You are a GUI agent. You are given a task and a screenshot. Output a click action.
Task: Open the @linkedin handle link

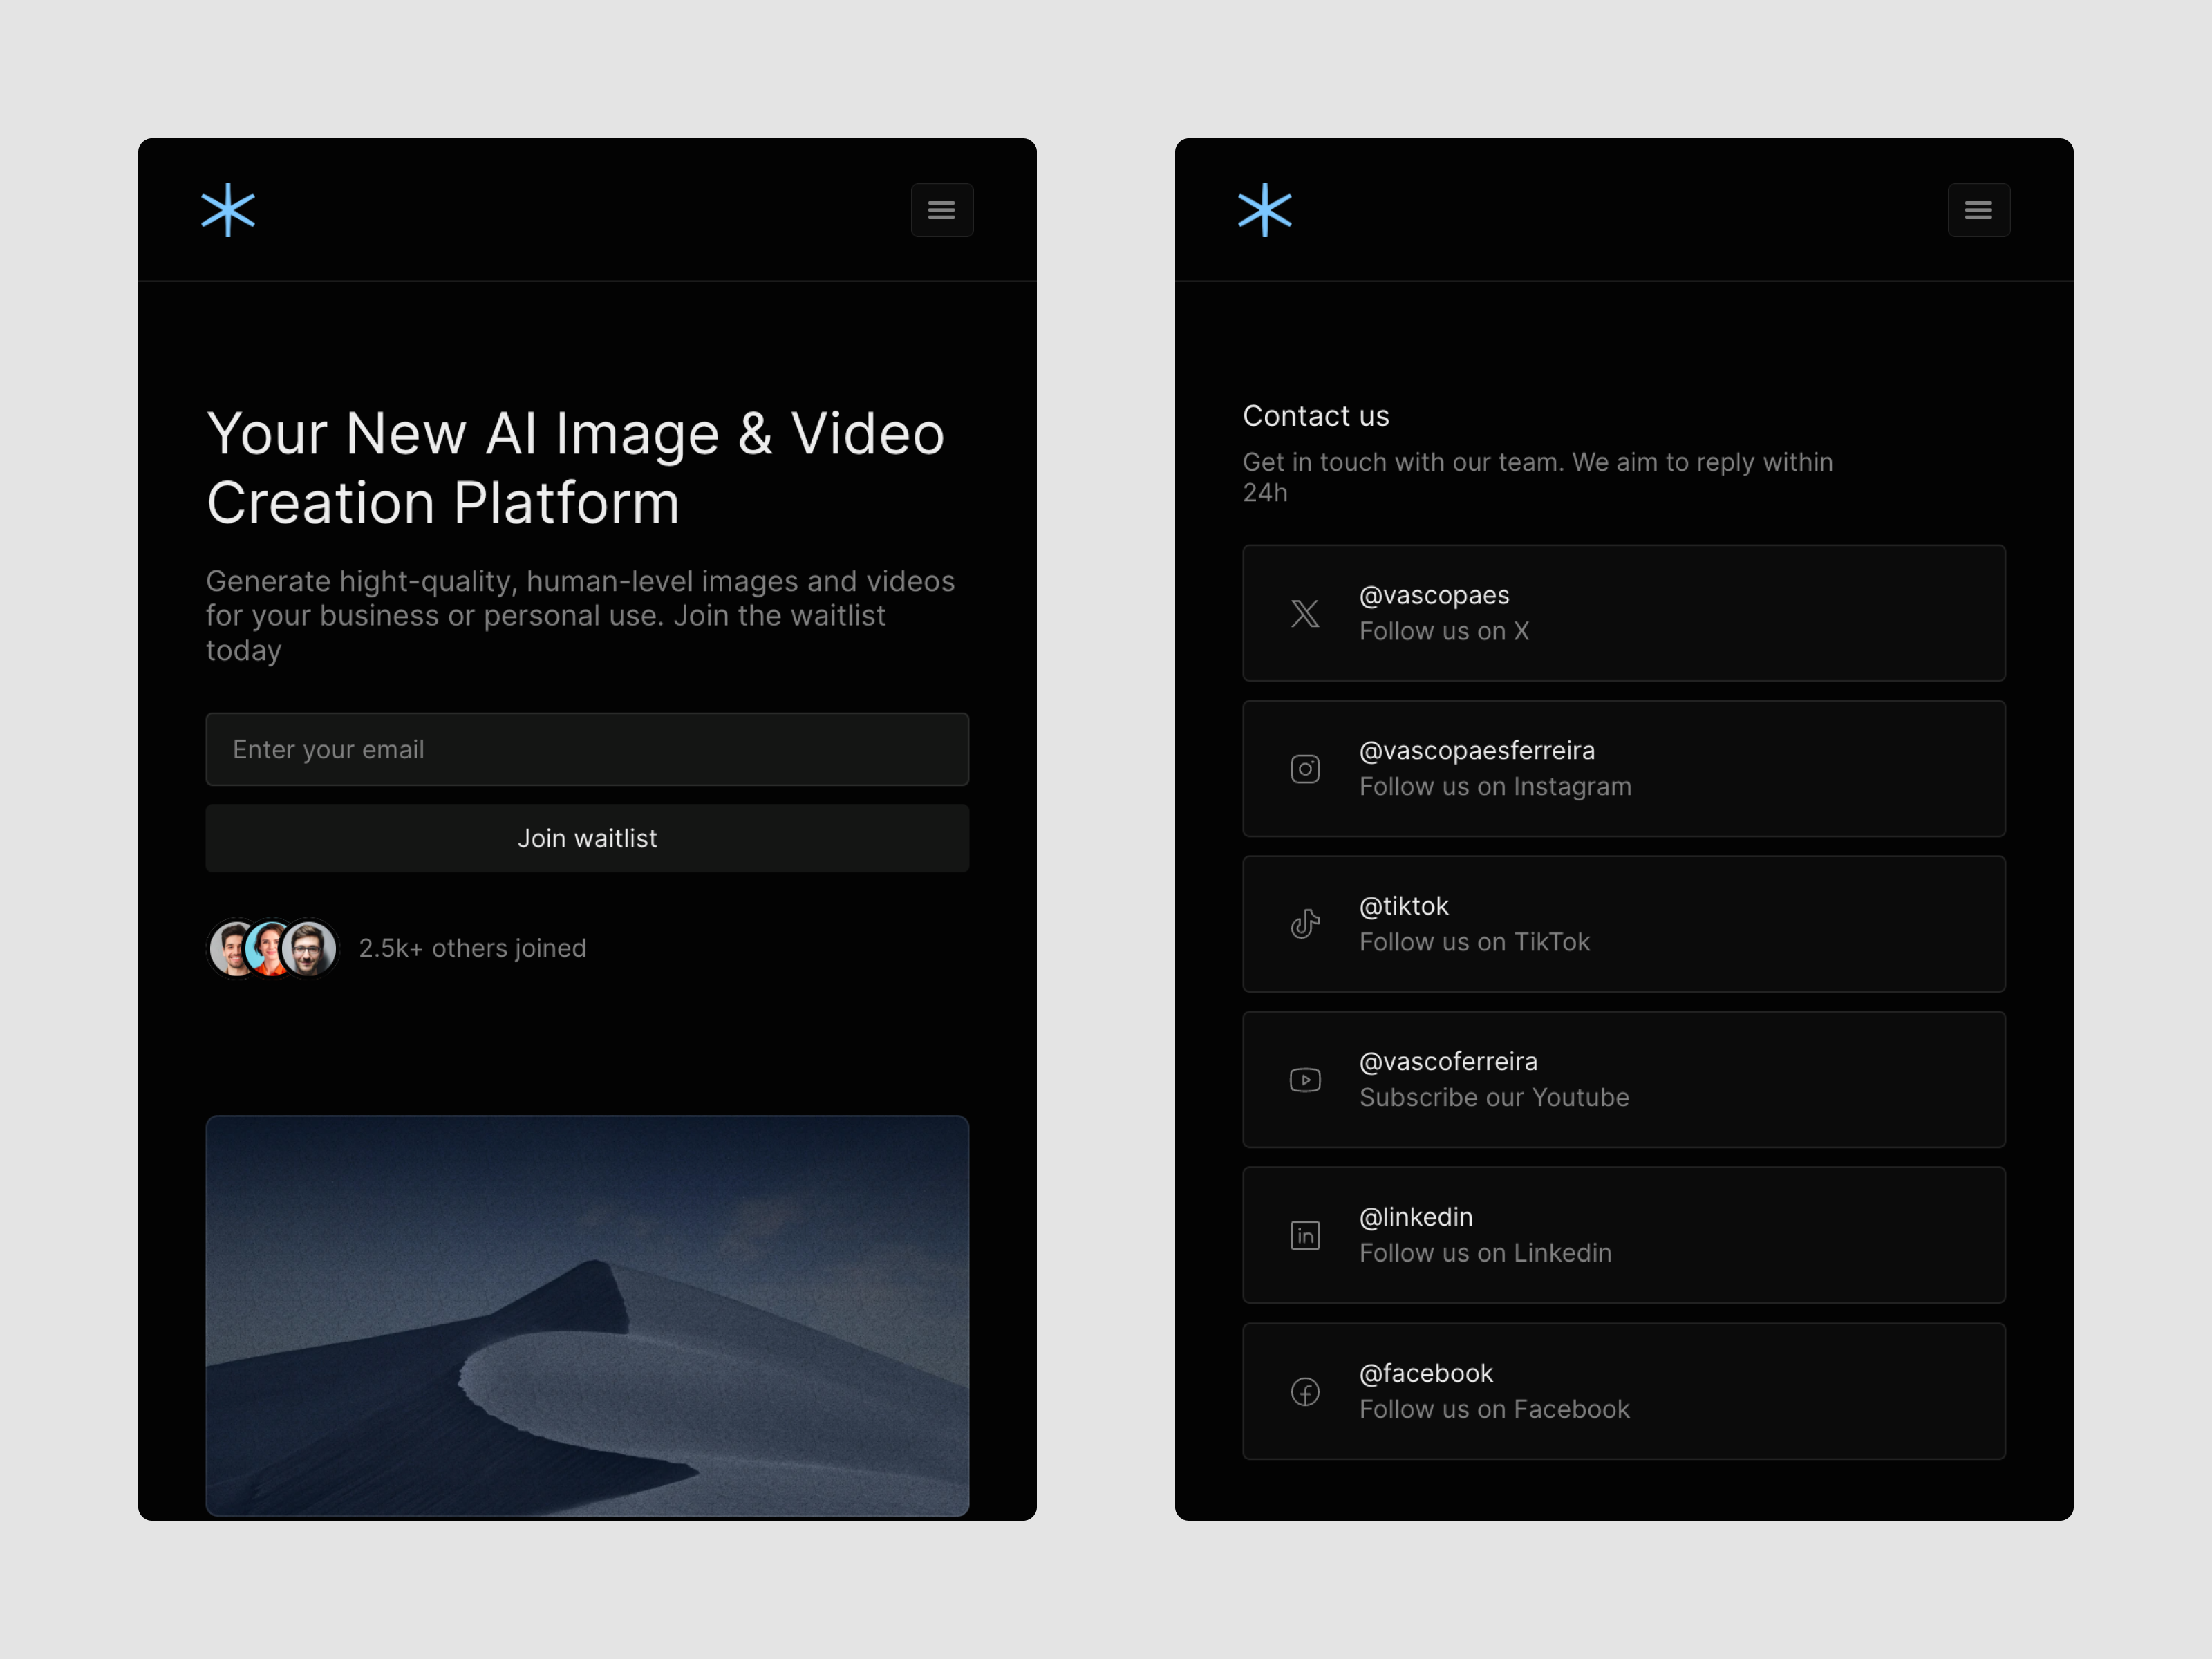[x=1416, y=1217]
